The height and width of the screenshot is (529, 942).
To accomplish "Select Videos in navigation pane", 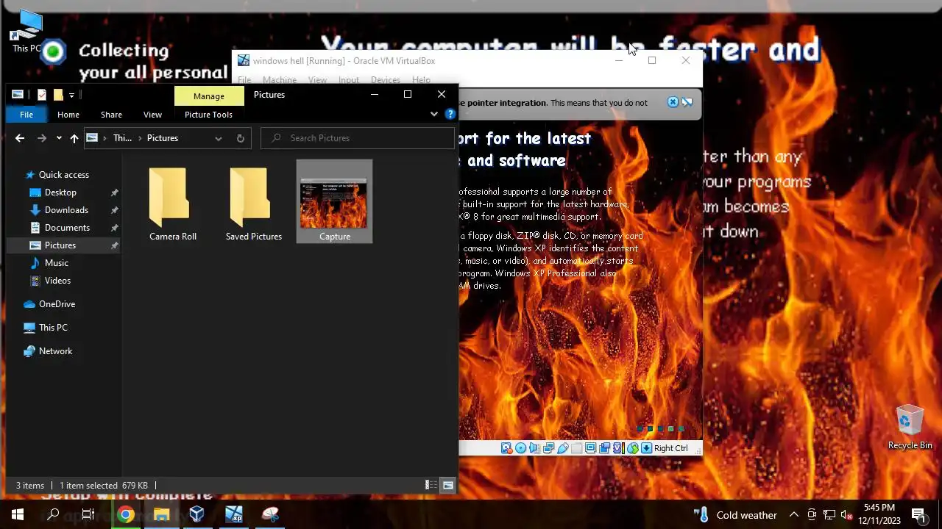I will coord(57,281).
